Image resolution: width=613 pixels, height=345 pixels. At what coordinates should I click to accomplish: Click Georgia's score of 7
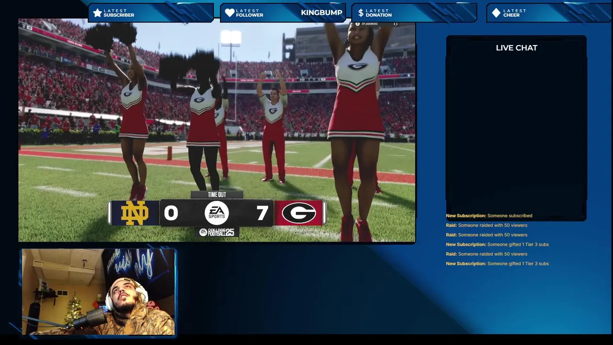click(x=262, y=213)
